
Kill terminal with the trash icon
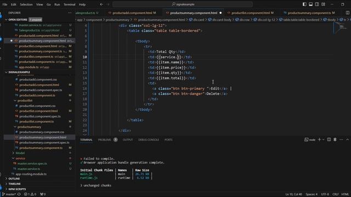click(x=335, y=140)
